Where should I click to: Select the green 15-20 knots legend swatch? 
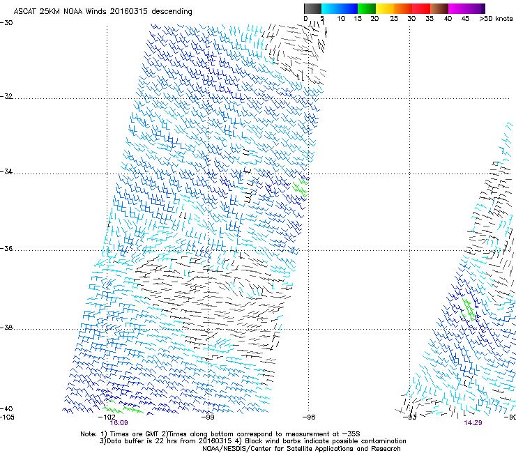[367, 8]
